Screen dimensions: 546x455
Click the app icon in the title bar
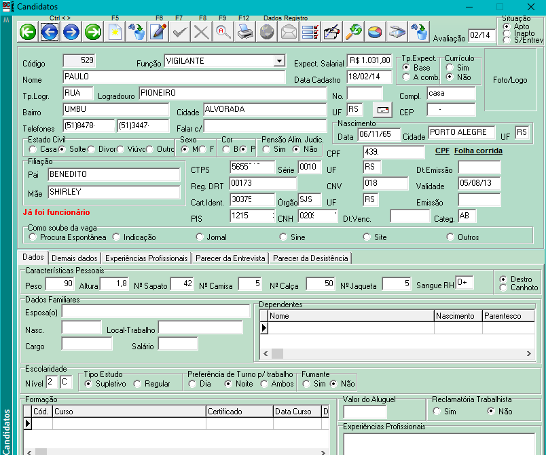pyautogui.click(x=7, y=7)
